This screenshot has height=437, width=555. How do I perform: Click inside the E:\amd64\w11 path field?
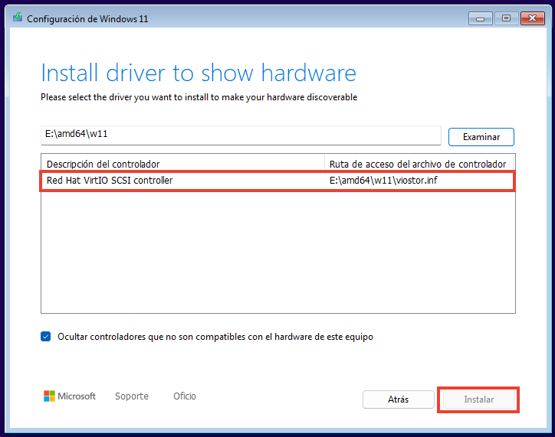pos(240,135)
